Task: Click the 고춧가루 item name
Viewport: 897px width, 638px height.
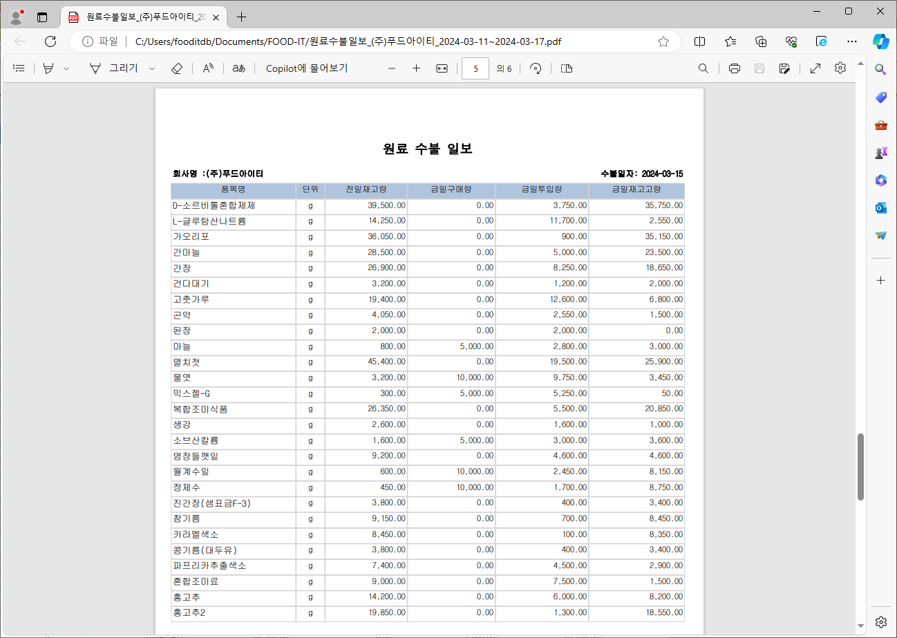Action: point(191,299)
